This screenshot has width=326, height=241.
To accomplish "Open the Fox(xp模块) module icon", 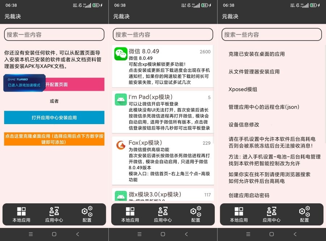I will click(x=121, y=145).
